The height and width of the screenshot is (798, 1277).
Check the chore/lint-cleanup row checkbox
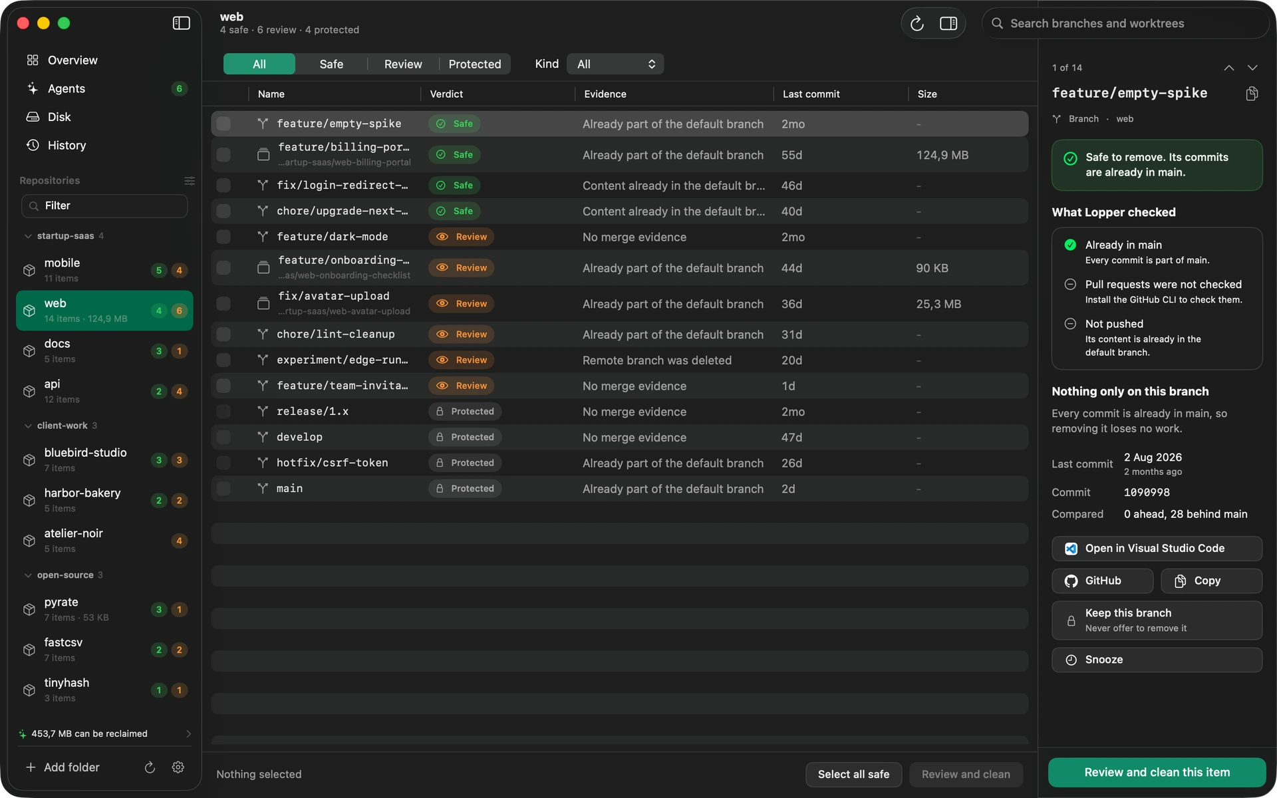(x=223, y=334)
